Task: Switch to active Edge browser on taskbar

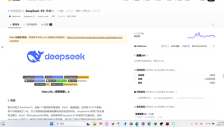Action: tap(137, 124)
